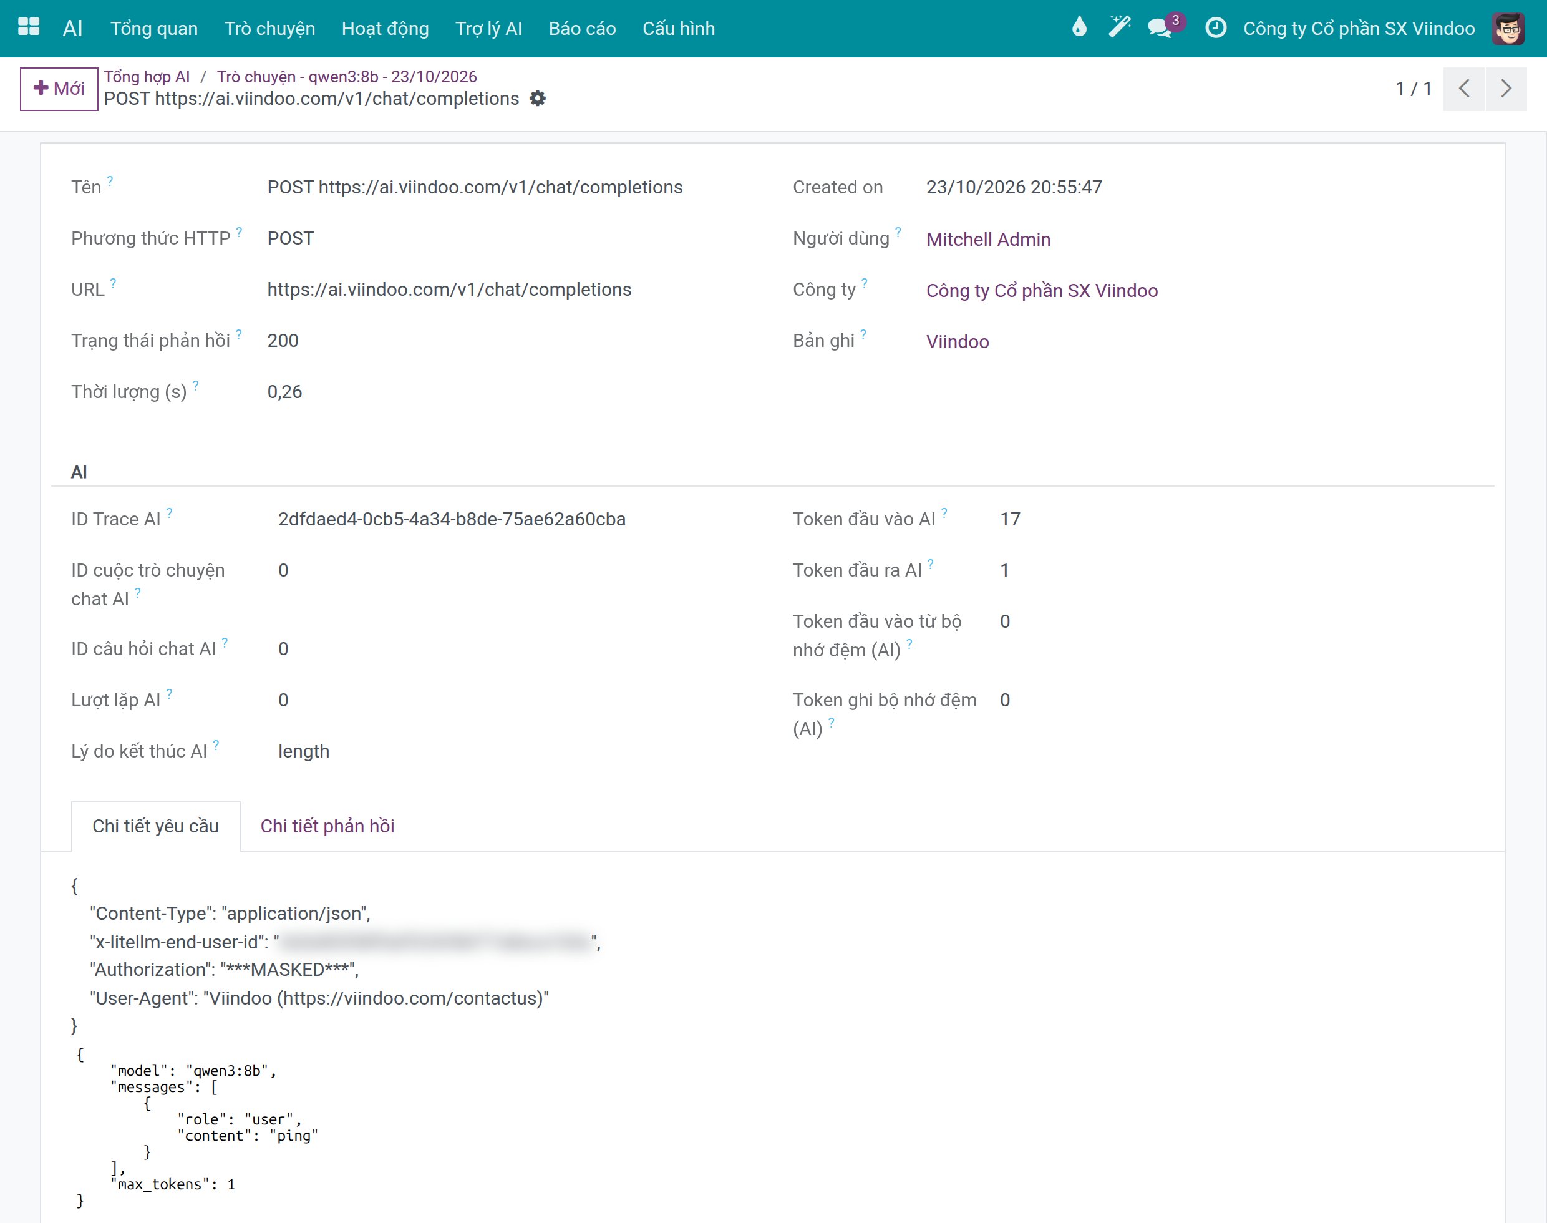
Task: Show help tooltip for ID Trace AI
Action: click(x=169, y=513)
